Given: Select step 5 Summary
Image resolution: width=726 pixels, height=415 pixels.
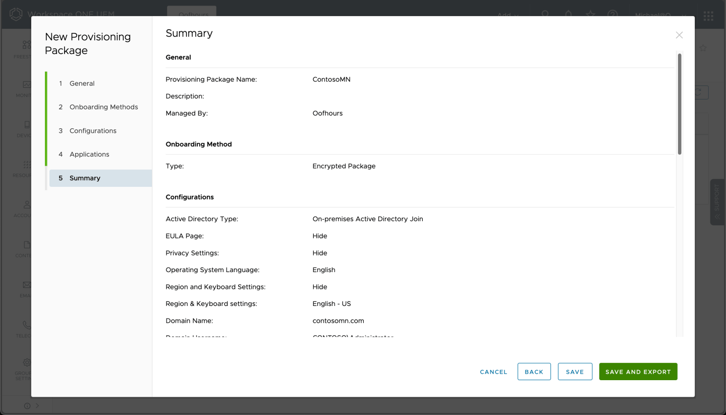Looking at the screenshot, I should pos(100,178).
